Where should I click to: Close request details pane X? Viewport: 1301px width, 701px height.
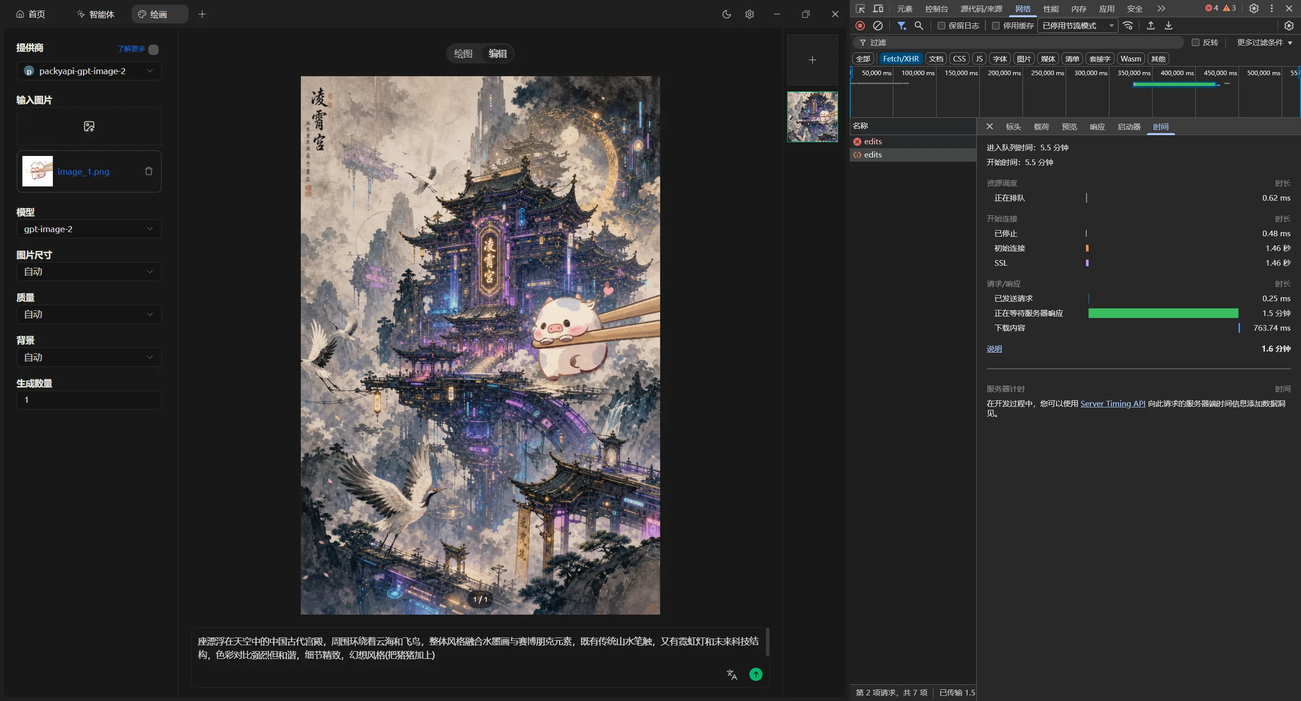[989, 126]
